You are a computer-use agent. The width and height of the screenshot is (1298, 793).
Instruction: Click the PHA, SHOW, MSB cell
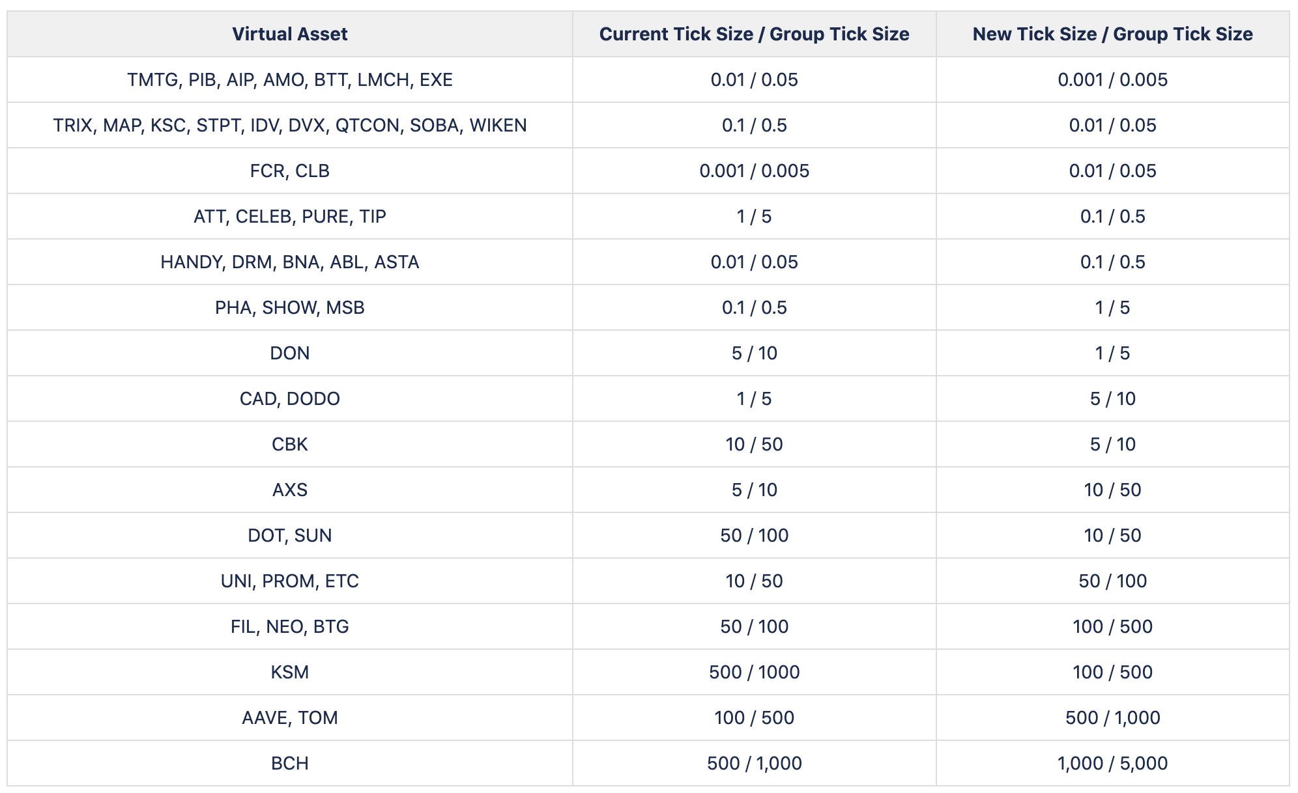pyautogui.click(x=289, y=307)
